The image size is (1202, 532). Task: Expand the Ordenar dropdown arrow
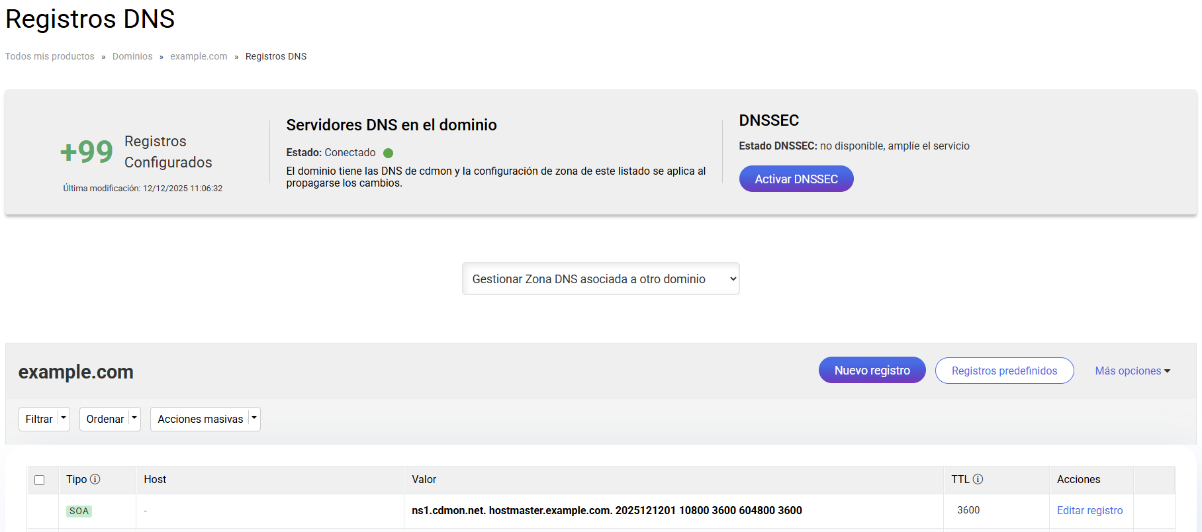(134, 418)
